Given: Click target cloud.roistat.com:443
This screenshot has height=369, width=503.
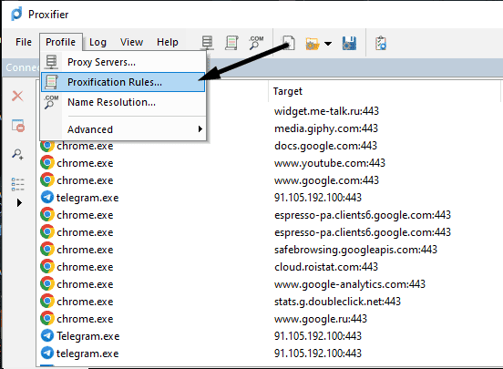Looking at the screenshot, I should point(326,267).
